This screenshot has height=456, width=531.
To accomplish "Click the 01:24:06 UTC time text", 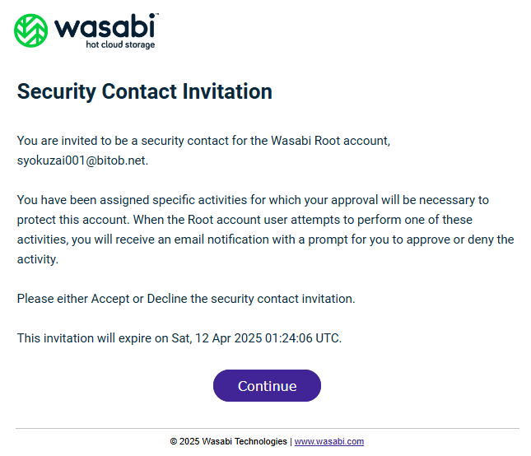I will (x=302, y=338).
